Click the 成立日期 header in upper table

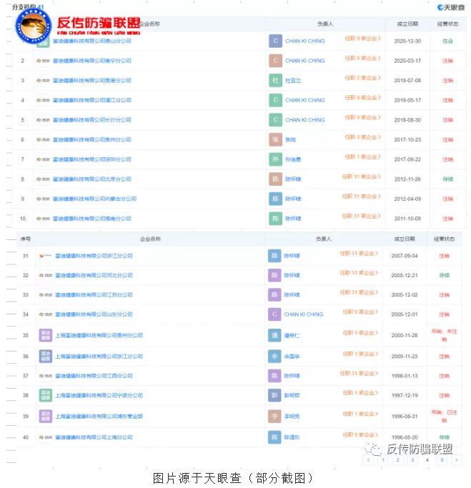tap(407, 24)
